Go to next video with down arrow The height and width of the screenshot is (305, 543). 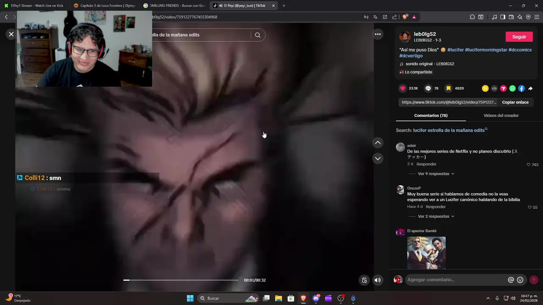[x=378, y=158]
